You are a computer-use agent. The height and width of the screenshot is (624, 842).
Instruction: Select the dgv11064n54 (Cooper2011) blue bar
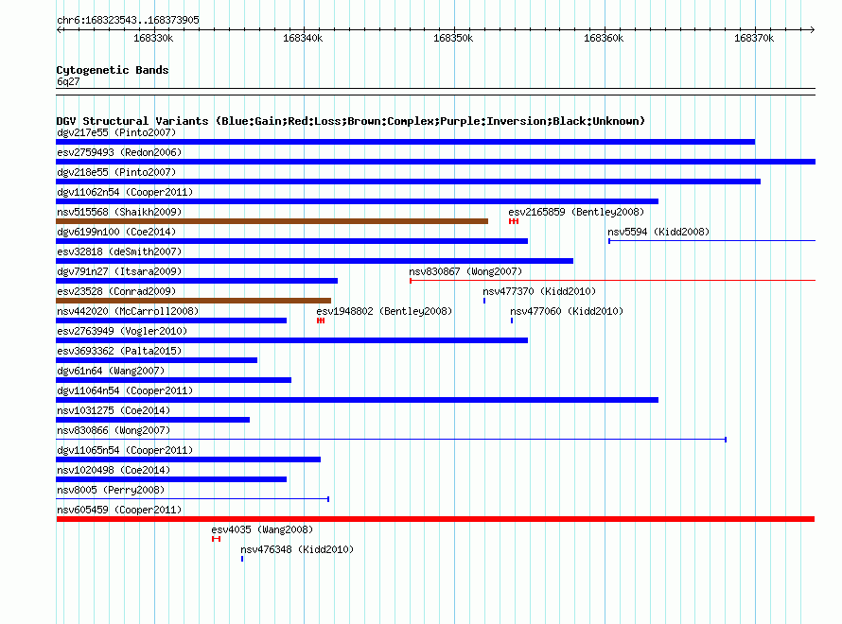tap(357, 400)
